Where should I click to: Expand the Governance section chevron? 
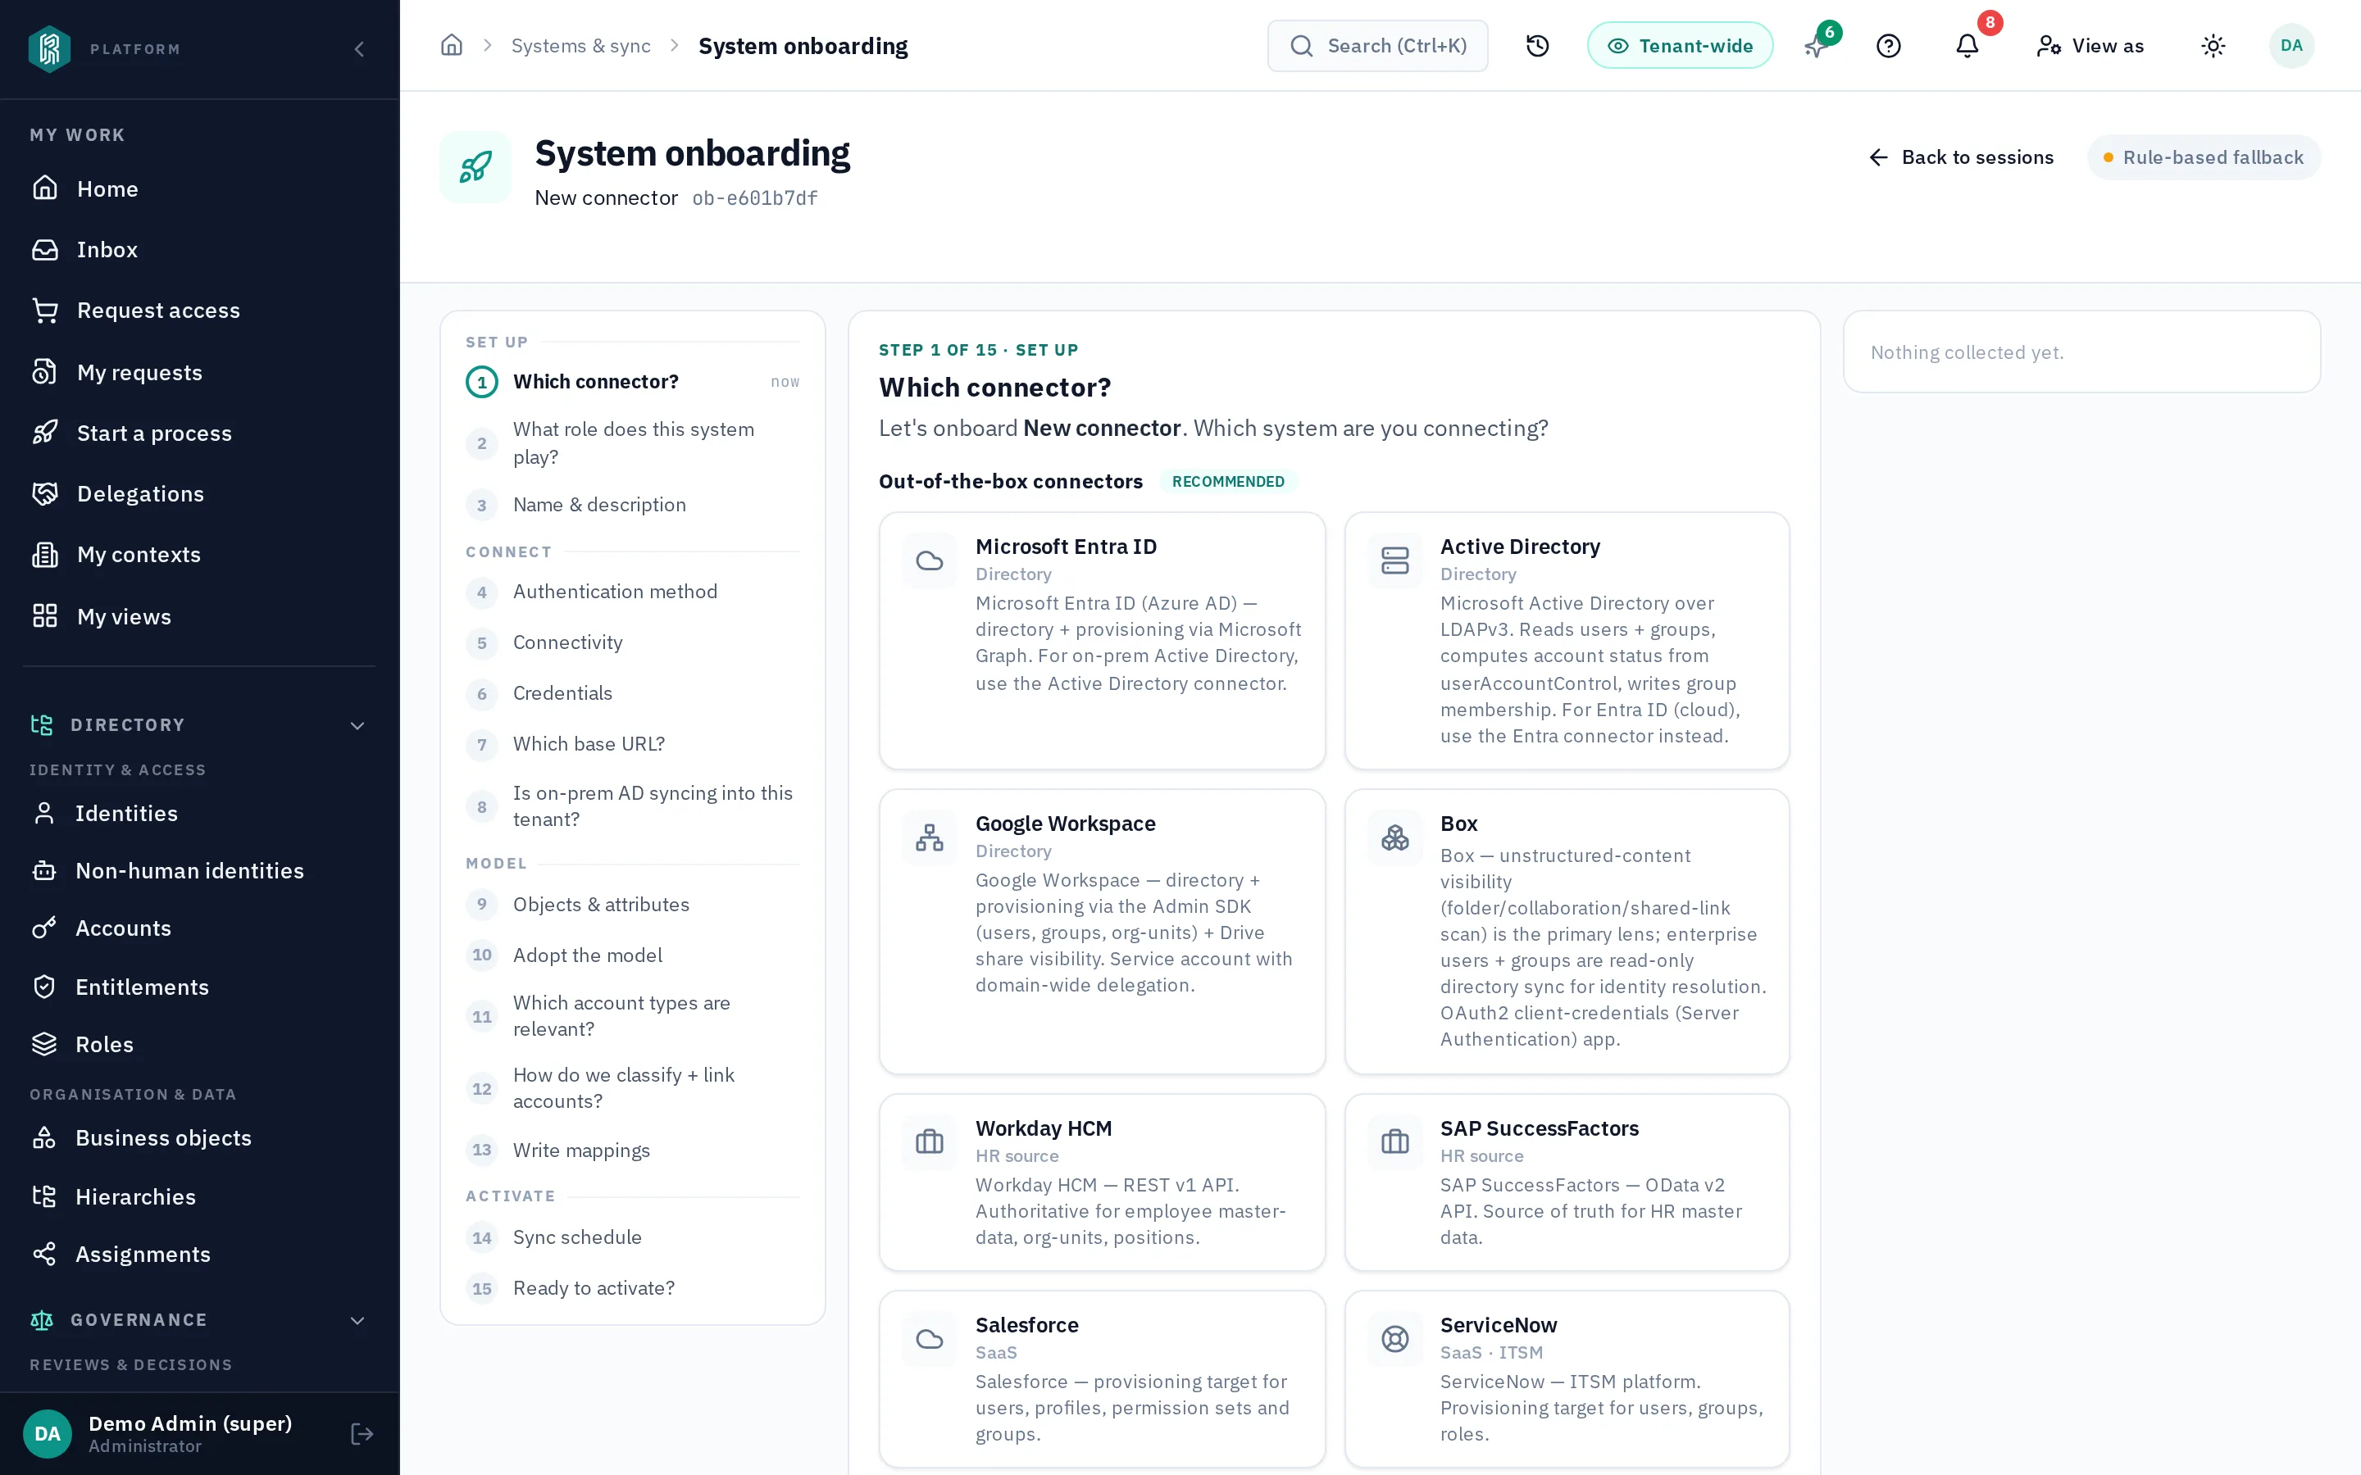[357, 1320]
